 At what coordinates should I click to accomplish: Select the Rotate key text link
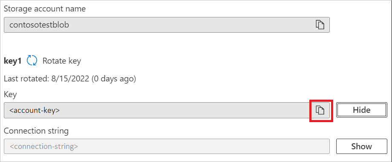[x=62, y=61]
